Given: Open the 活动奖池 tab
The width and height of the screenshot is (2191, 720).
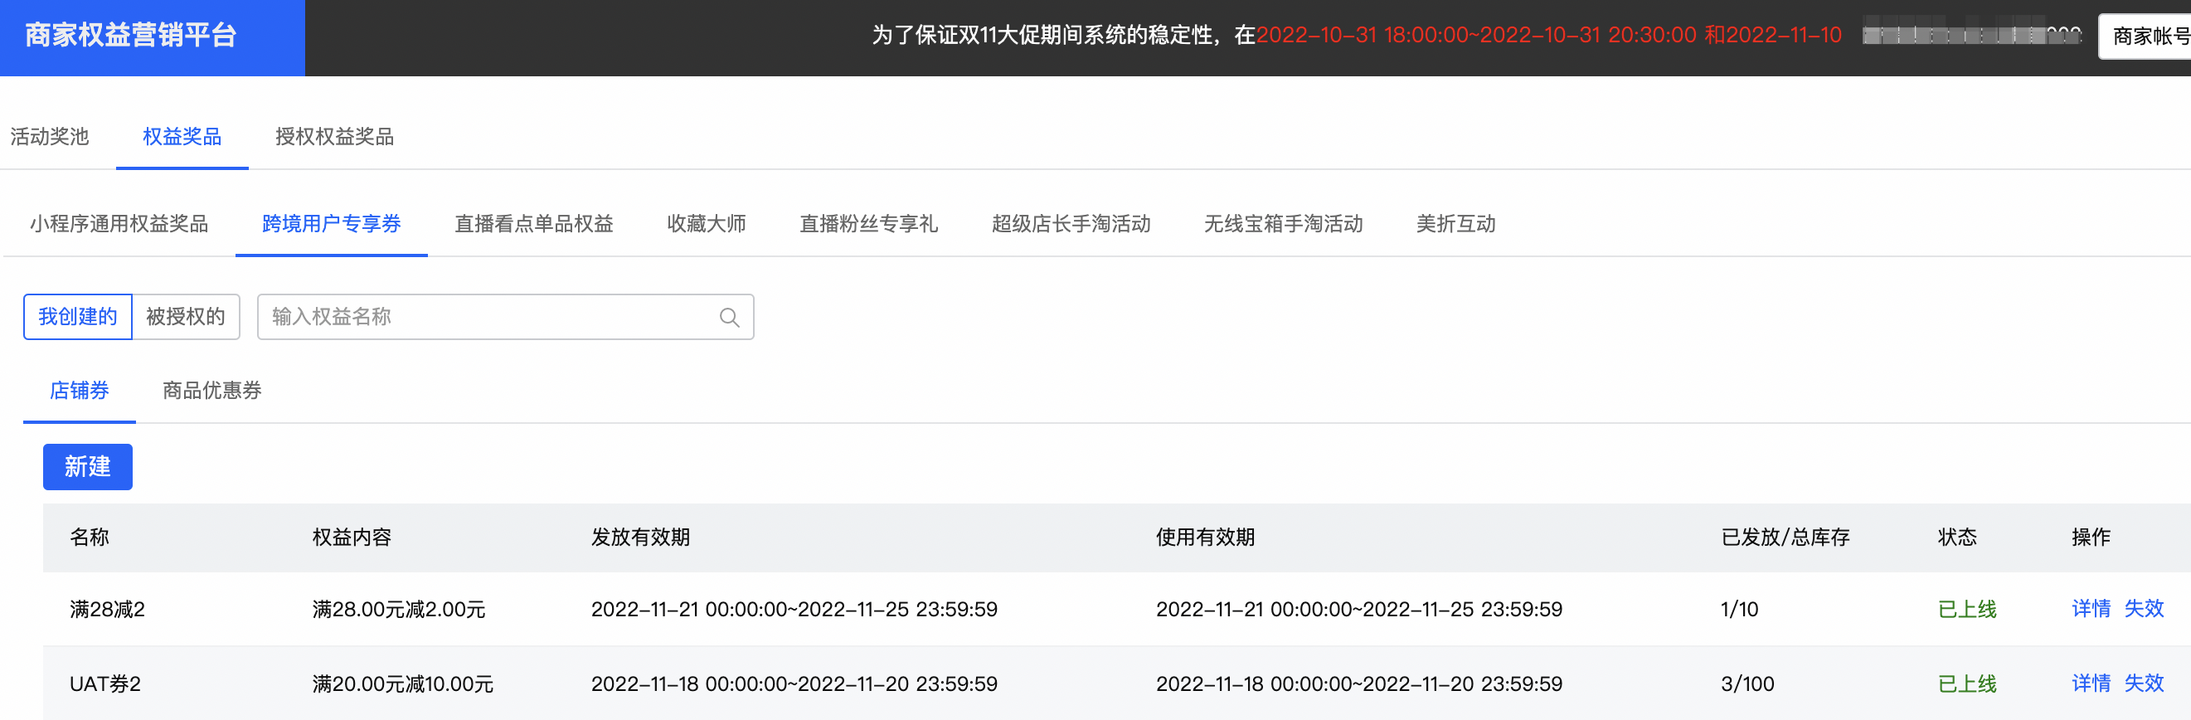Looking at the screenshot, I should tap(49, 137).
